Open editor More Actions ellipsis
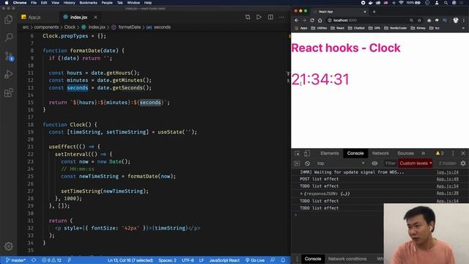469x264 pixels. (x=281, y=17)
